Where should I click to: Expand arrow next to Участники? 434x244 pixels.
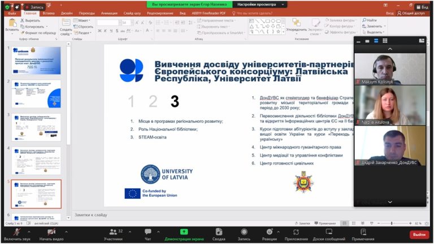coord(130,232)
